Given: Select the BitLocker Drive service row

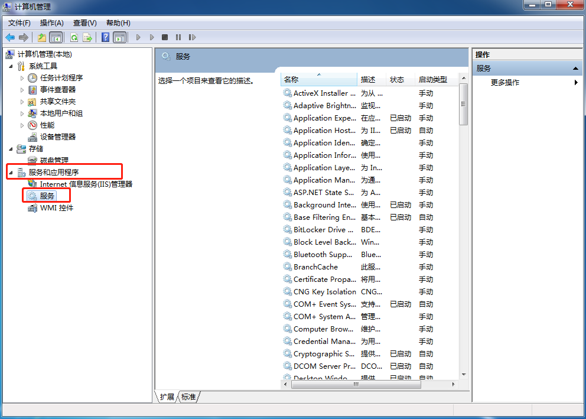Looking at the screenshot, I should click(x=324, y=229).
